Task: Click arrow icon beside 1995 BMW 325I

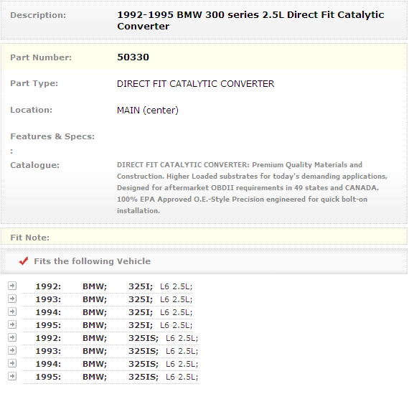Action: click(12, 324)
